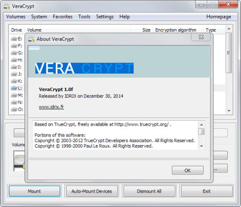This screenshot has height=207, width=241.
Task: Click OK in the About dialog
Action: click(188, 170)
